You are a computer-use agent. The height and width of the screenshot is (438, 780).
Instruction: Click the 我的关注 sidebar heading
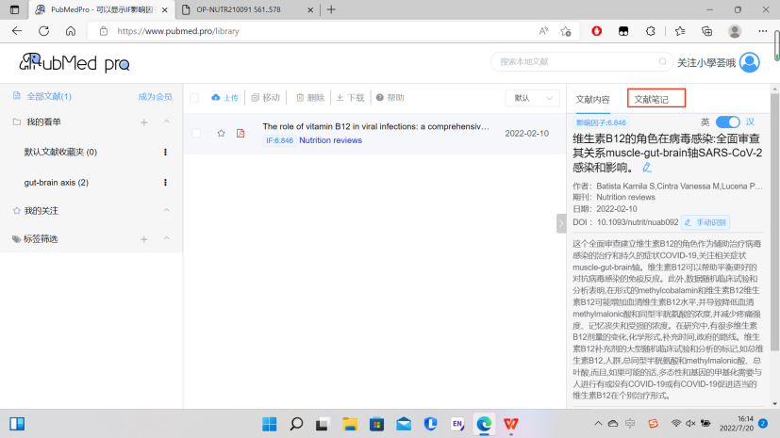(41, 211)
